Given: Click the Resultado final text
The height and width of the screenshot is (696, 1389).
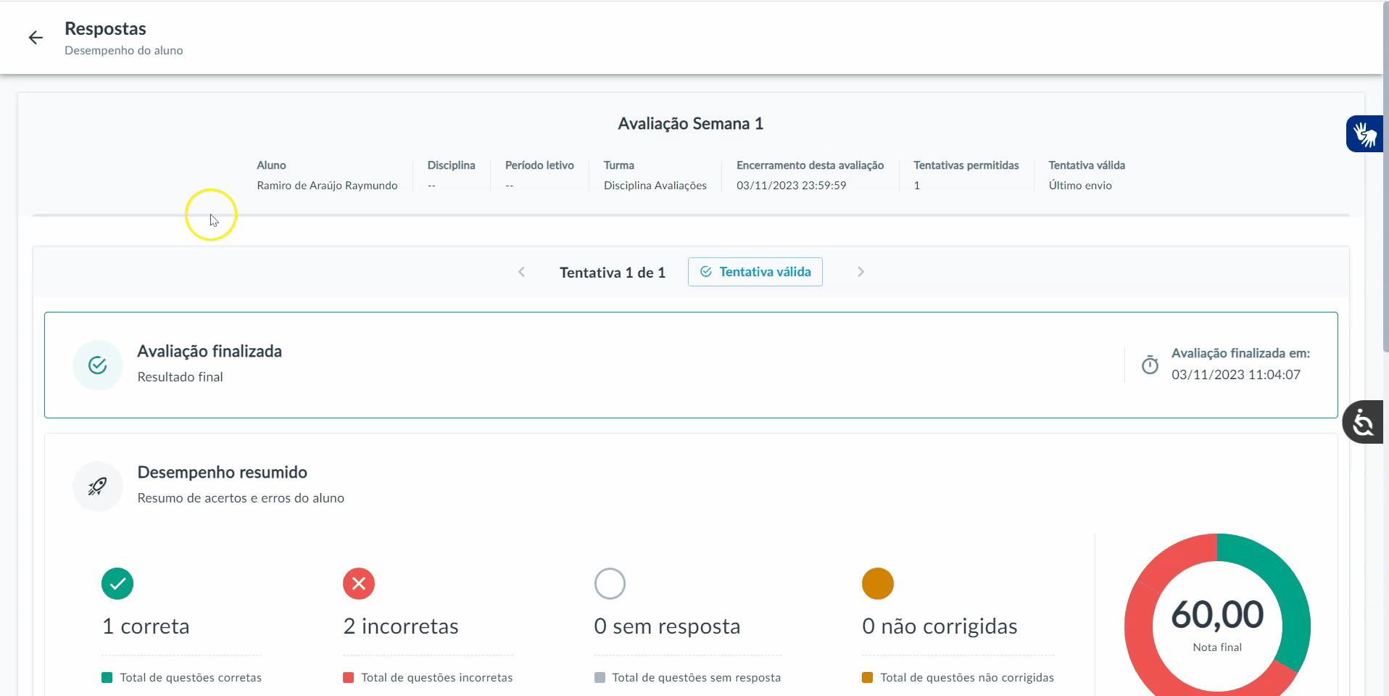Looking at the screenshot, I should click(181, 377).
